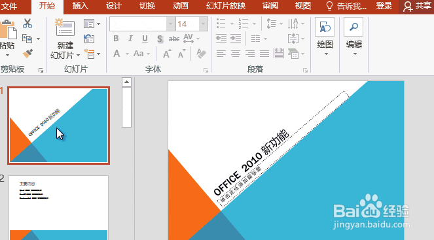Expand the Bullets dropdown arrow
This screenshot has height=240, width=434.
point(232,24)
